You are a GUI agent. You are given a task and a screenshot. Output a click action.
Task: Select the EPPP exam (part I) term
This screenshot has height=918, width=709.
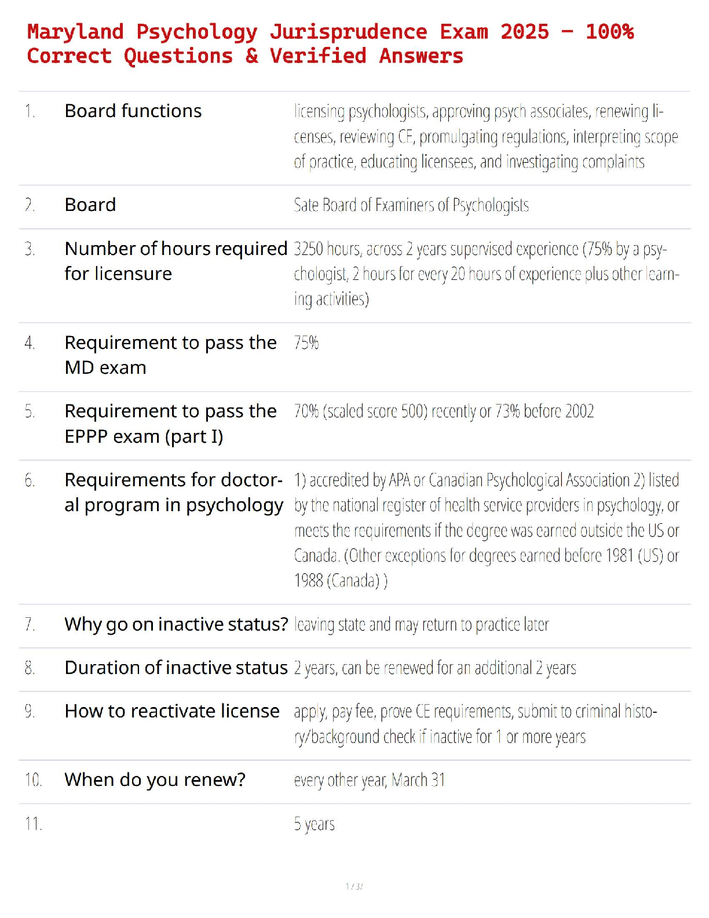[170, 423]
